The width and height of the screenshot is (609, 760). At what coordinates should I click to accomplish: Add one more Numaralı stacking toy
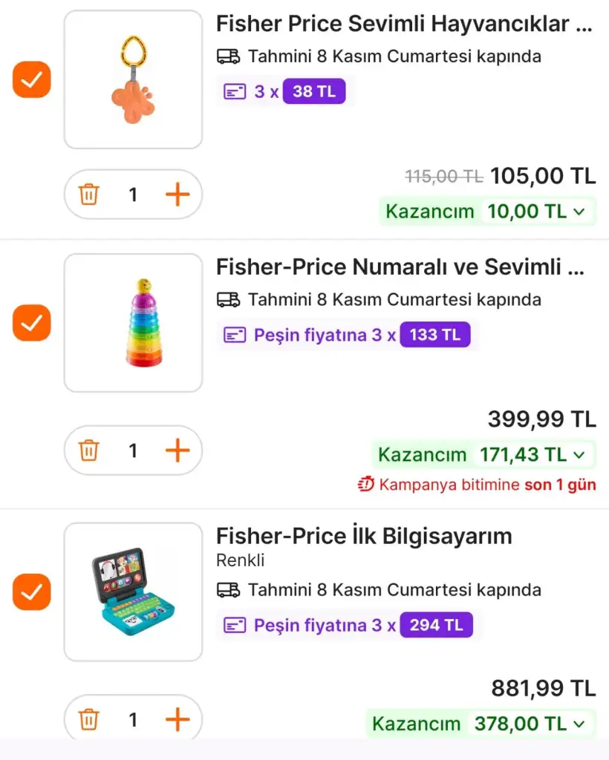[177, 451]
